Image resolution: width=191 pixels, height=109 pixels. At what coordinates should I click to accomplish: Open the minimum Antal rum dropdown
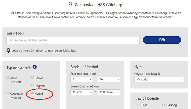(81, 80)
